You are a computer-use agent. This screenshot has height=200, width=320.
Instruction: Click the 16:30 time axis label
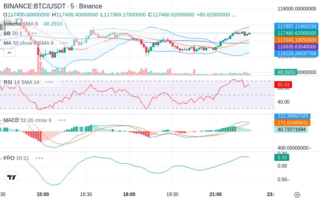(86, 194)
